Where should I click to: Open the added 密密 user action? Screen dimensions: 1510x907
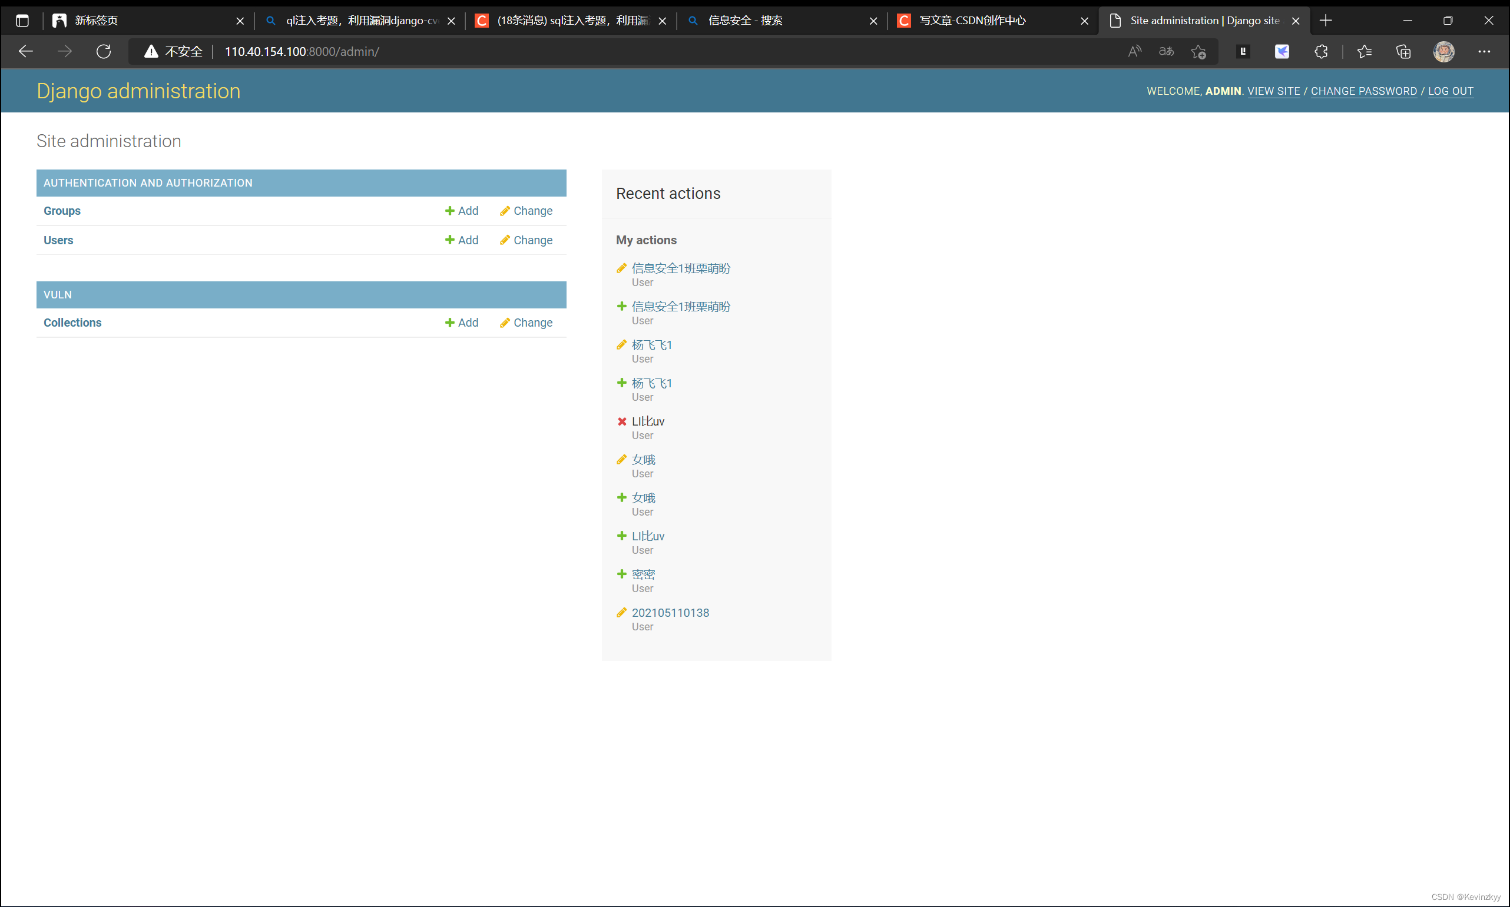(643, 574)
